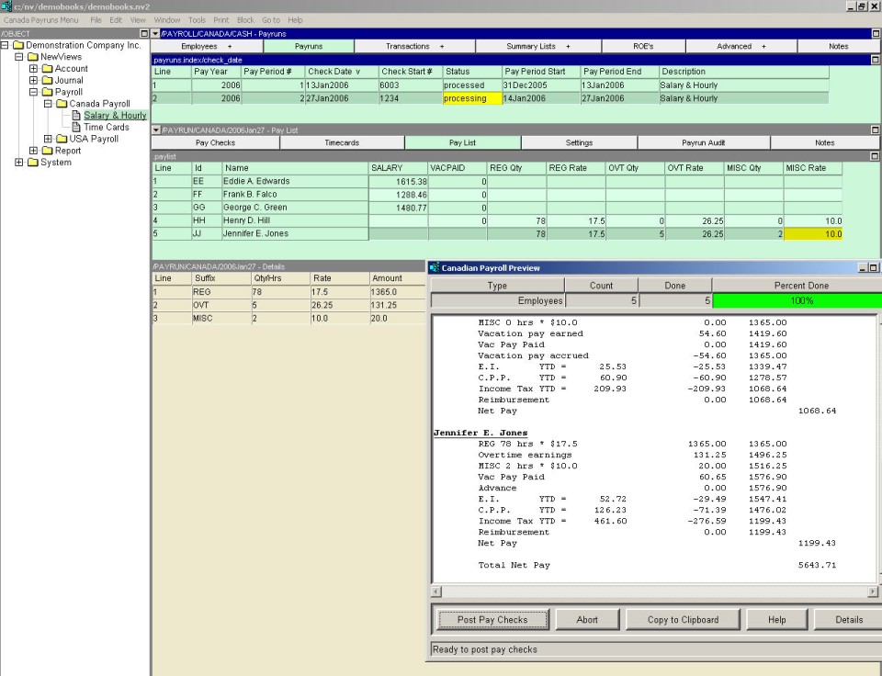Open the Tools menu
Viewport: 882px width, 676px height.
197,20
